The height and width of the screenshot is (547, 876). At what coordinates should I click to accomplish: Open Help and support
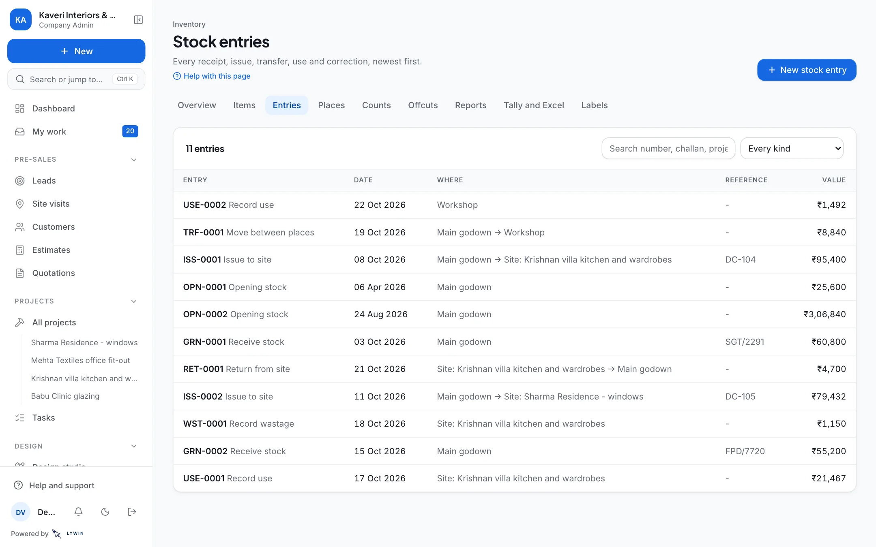pos(76,485)
